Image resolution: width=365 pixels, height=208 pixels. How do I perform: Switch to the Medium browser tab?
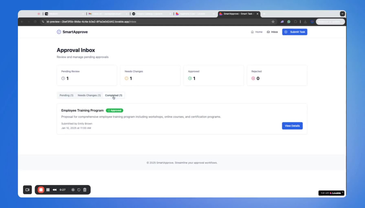64,14
